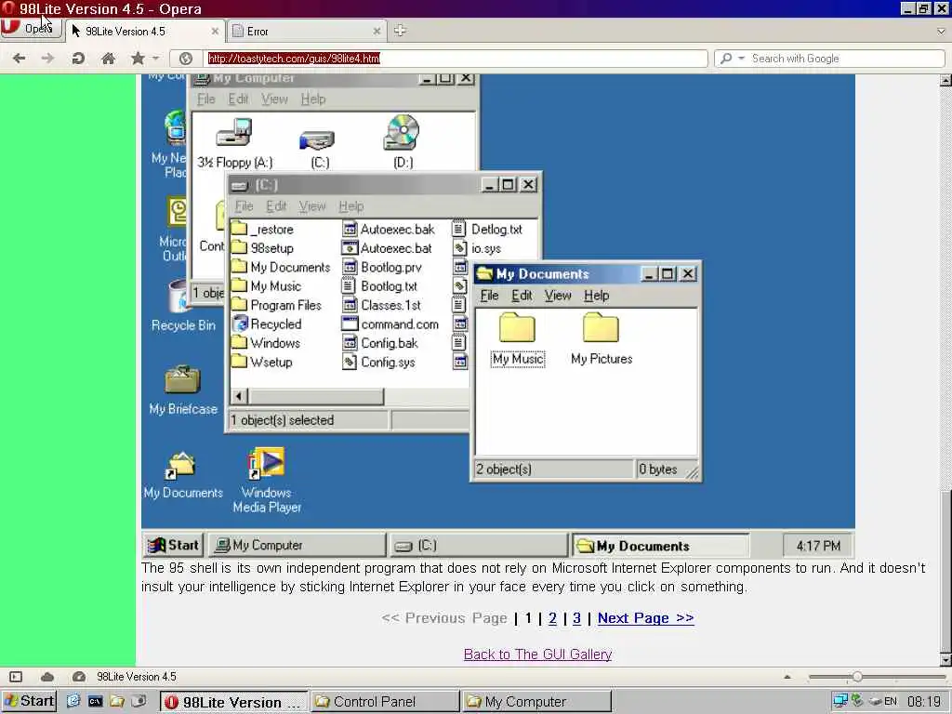Close the Error tab
The height and width of the screenshot is (714, 952).
click(377, 31)
